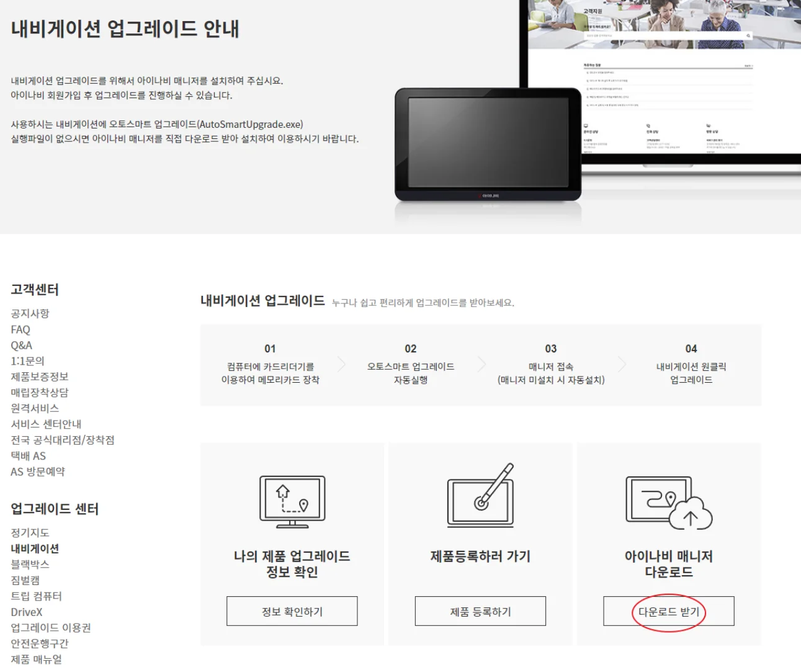Open 전국 공식대리점/장착점 link
The height and width of the screenshot is (670, 801).
(63, 440)
